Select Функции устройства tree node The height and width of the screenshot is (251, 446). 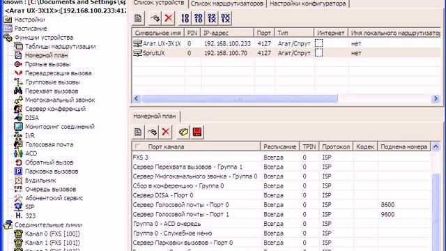pyautogui.click(x=44, y=38)
